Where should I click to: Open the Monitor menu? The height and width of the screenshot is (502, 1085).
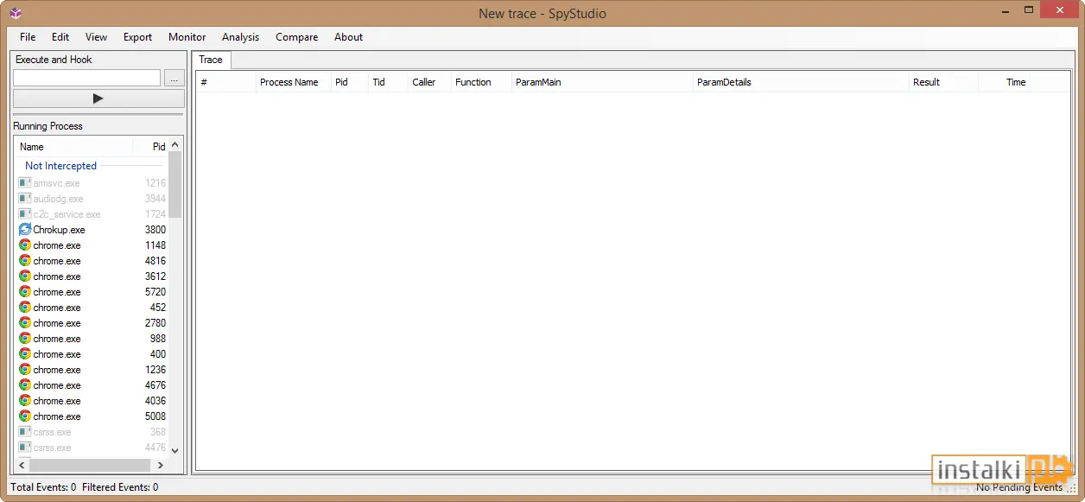pyautogui.click(x=187, y=37)
